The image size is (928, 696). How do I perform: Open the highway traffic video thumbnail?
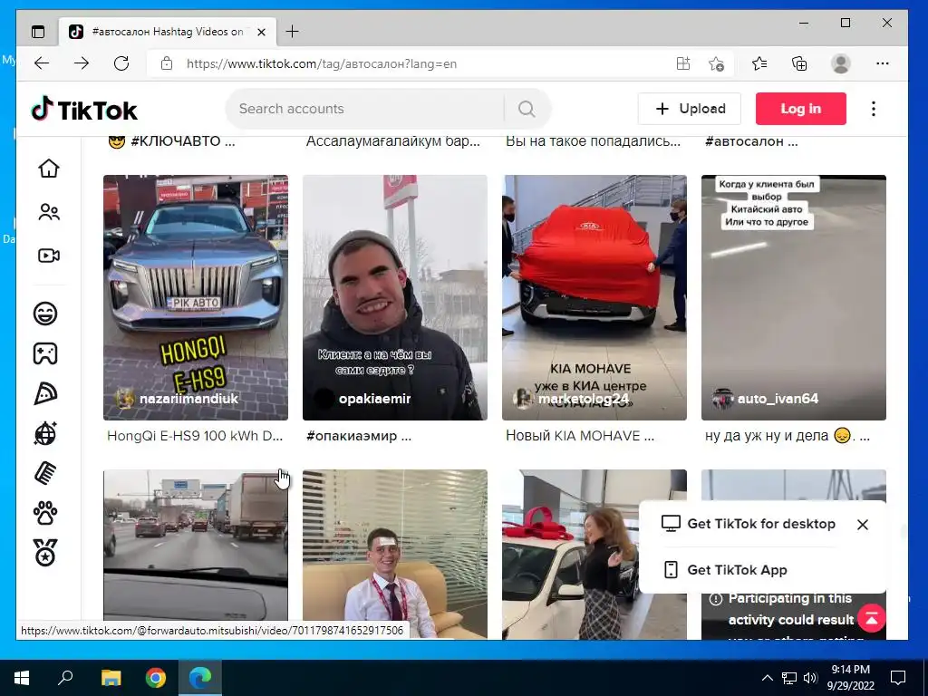point(196,554)
